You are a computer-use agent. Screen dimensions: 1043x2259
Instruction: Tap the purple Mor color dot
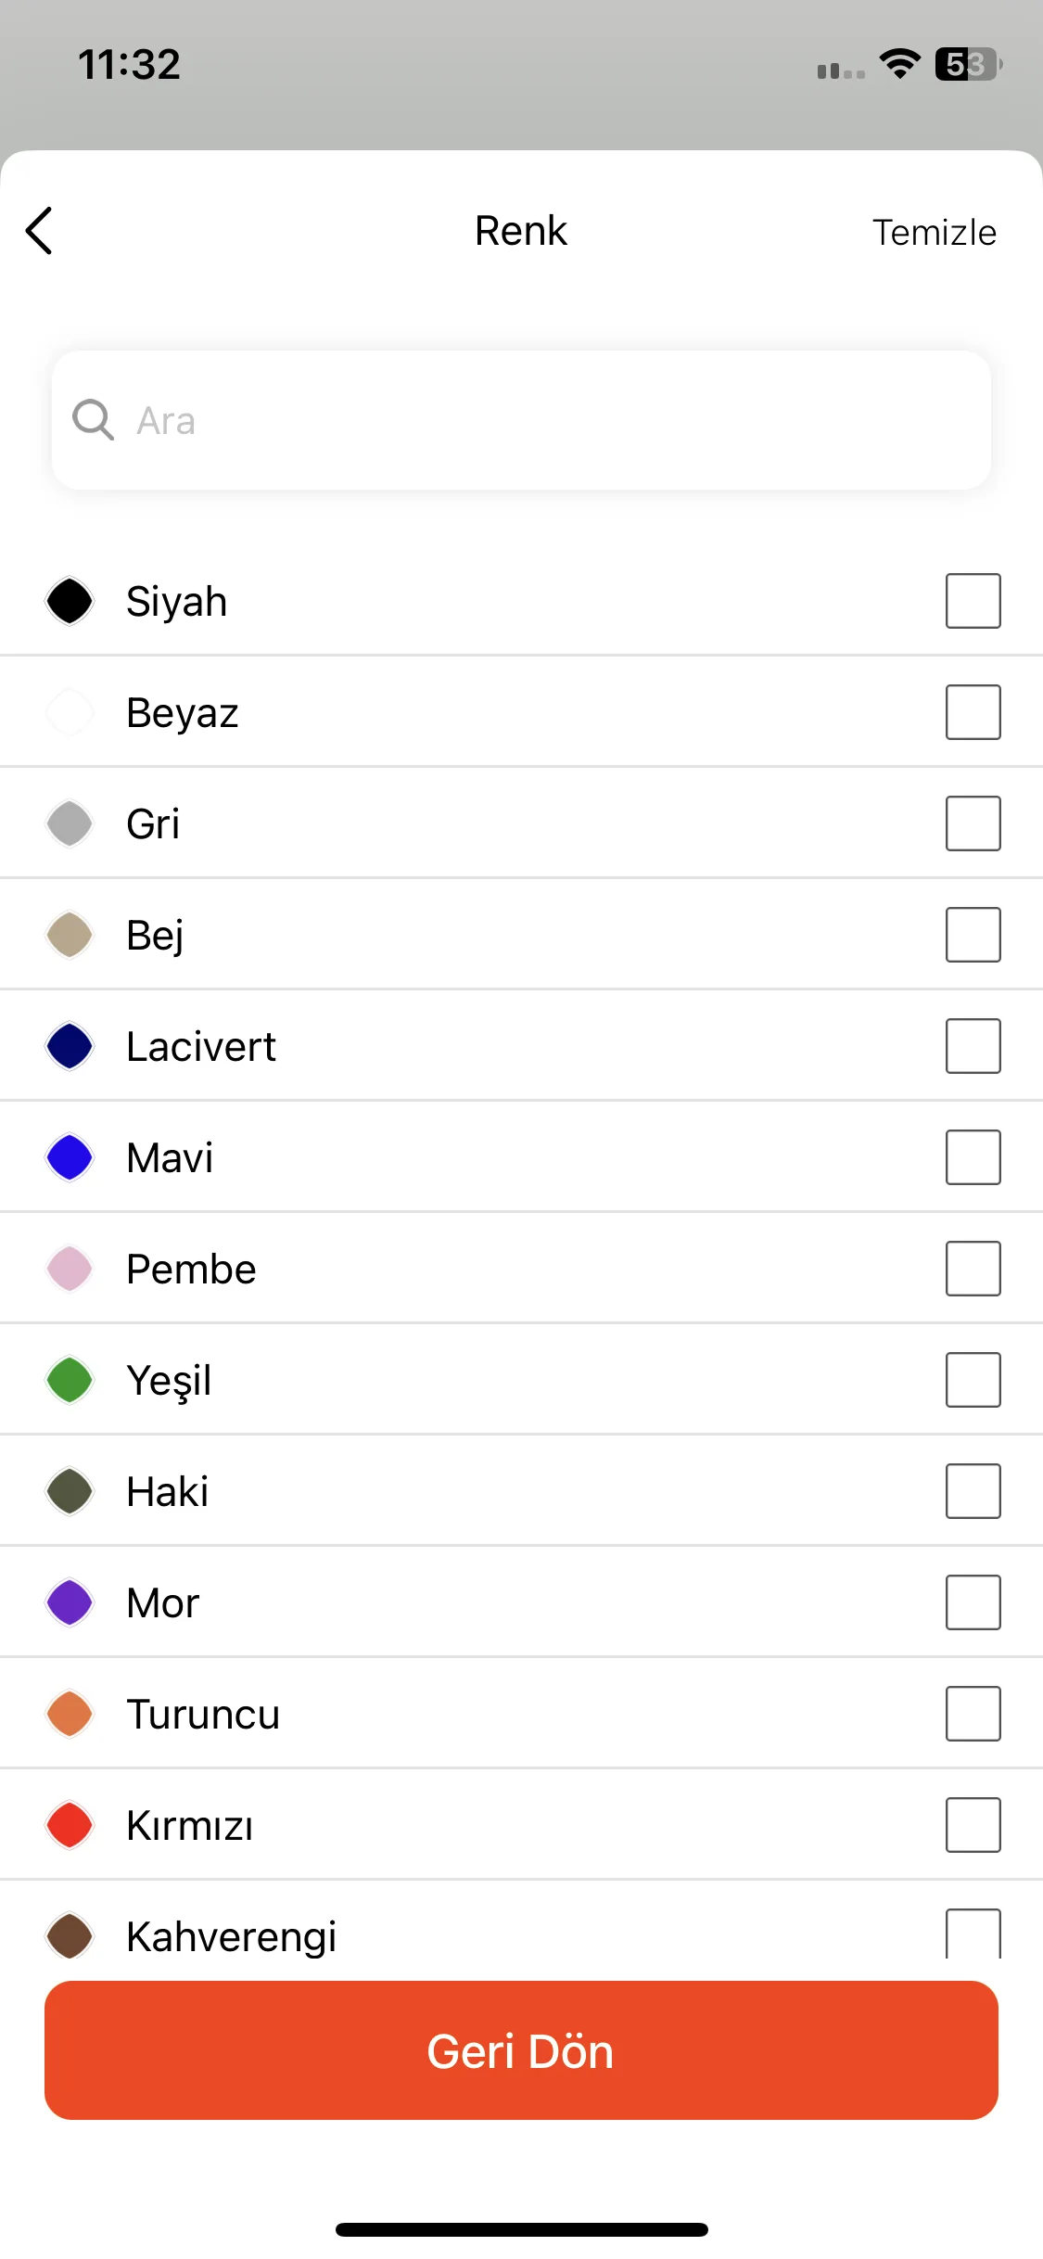pyautogui.click(x=70, y=1602)
